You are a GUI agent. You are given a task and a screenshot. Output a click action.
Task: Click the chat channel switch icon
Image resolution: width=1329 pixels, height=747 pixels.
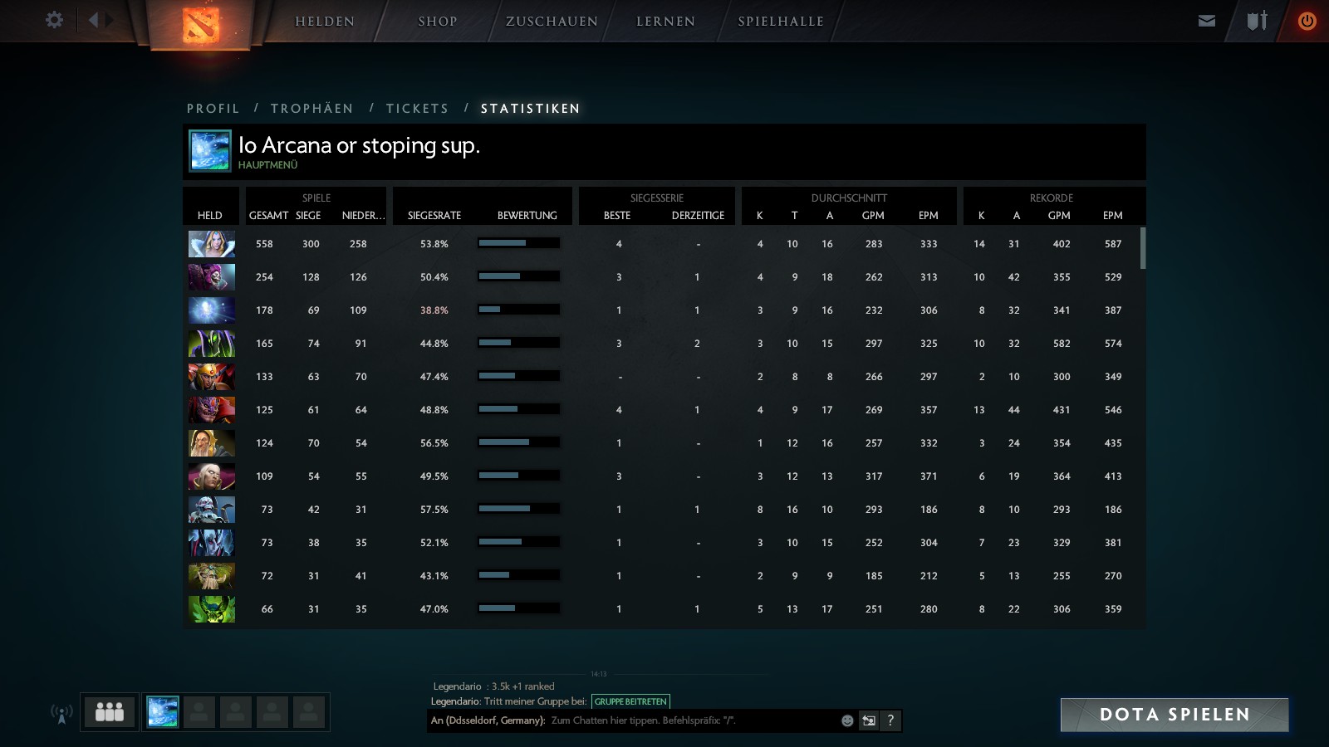click(x=869, y=720)
